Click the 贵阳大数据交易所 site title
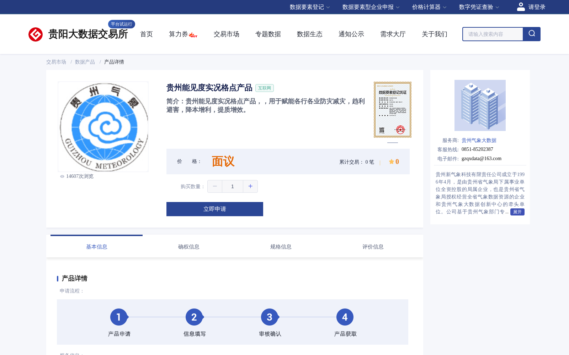Screen dimensions: 569x355 [88, 34]
